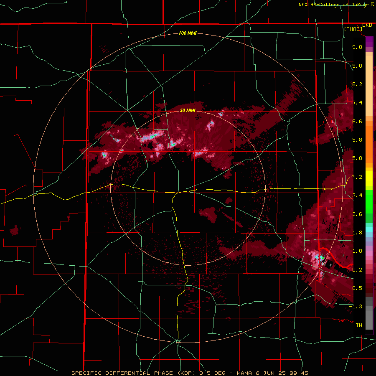Click the 50 NMI range ring label
Screen dimensions: 376x376
188,110
